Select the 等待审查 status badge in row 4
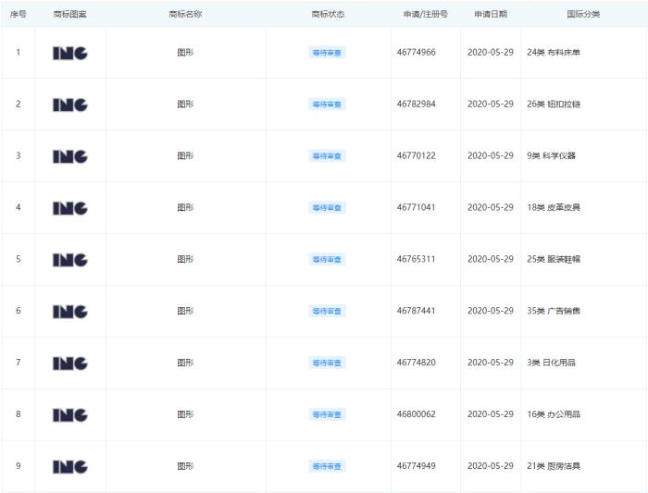 click(x=327, y=208)
